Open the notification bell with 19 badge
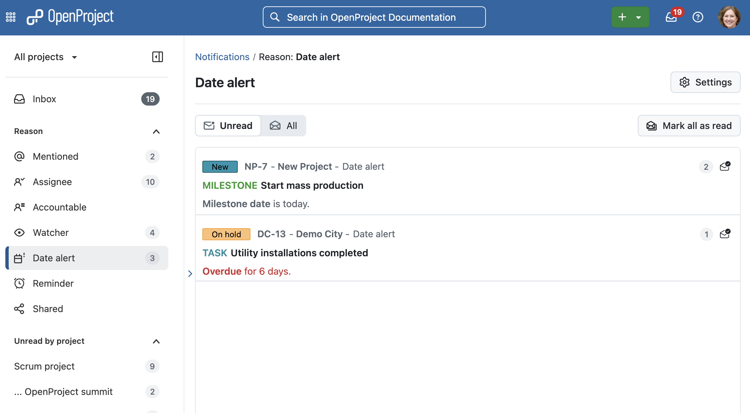This screenshot has width=750, height=413. click(672, 17)
